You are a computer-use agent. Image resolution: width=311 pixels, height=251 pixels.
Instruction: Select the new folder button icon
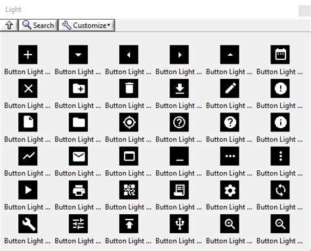point(78,88)
